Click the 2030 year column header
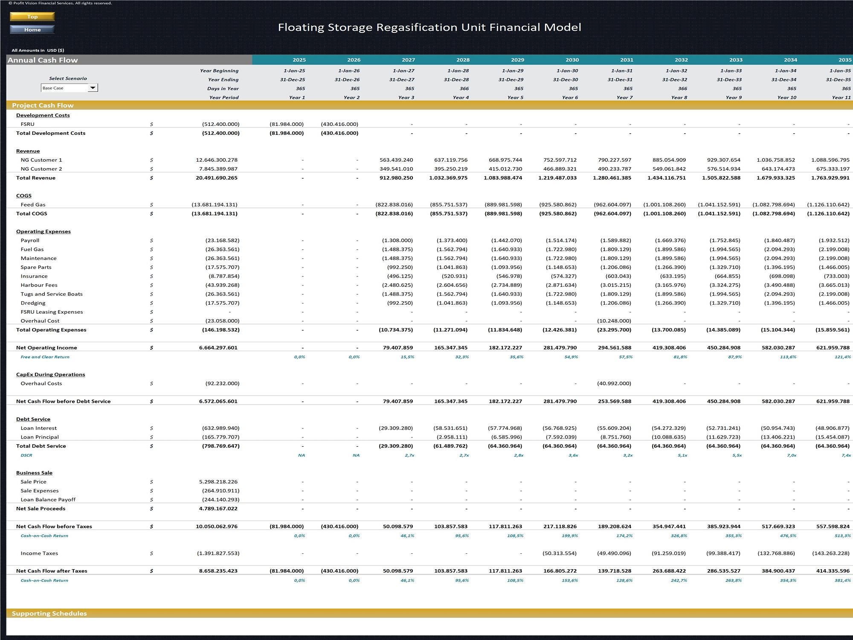 572,60
